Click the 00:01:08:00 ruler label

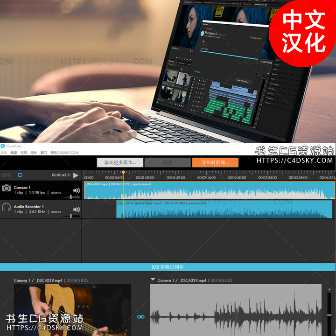[145, 178]
